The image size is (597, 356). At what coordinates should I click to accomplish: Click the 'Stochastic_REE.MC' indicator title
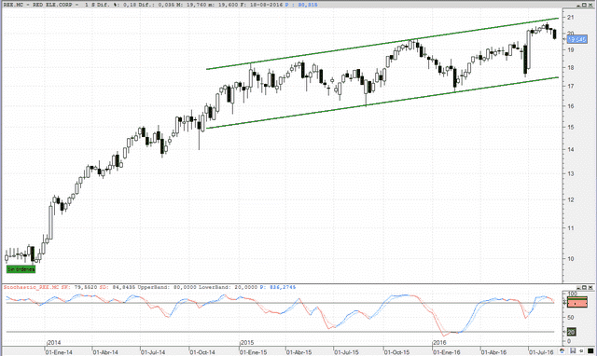coord(31,287)
